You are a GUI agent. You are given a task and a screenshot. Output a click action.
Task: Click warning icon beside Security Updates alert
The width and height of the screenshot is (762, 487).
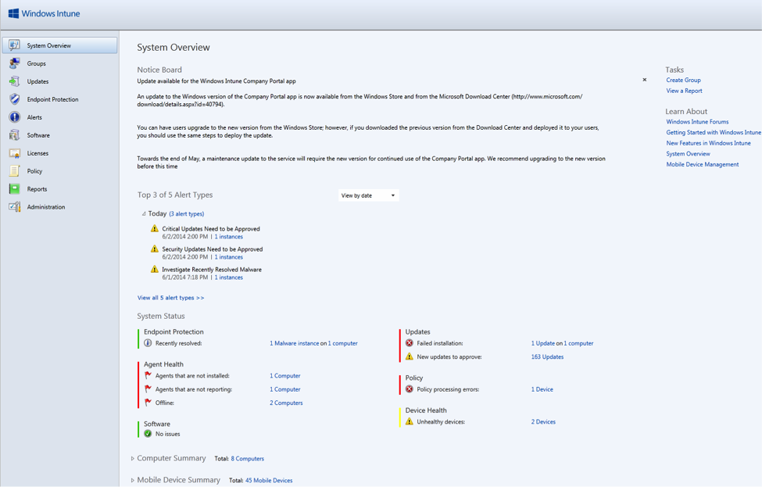pos(155,249)
